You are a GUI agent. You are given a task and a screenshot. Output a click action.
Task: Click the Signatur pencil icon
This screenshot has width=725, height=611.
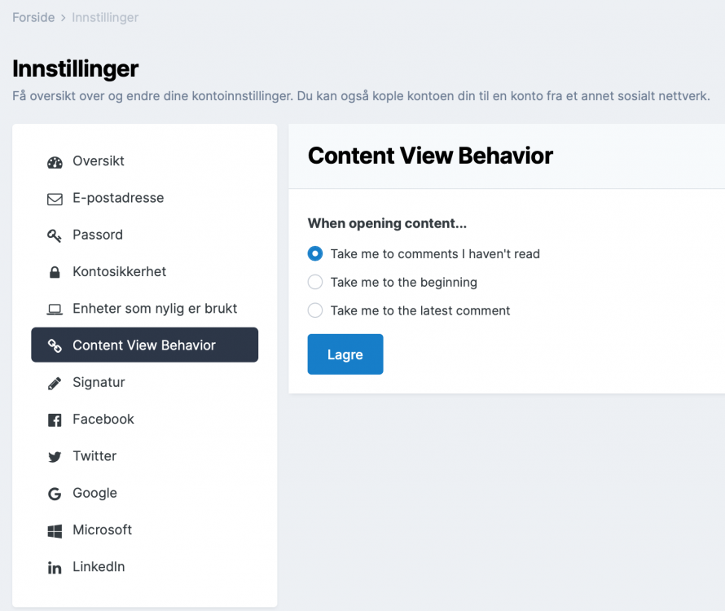point(55,383)
